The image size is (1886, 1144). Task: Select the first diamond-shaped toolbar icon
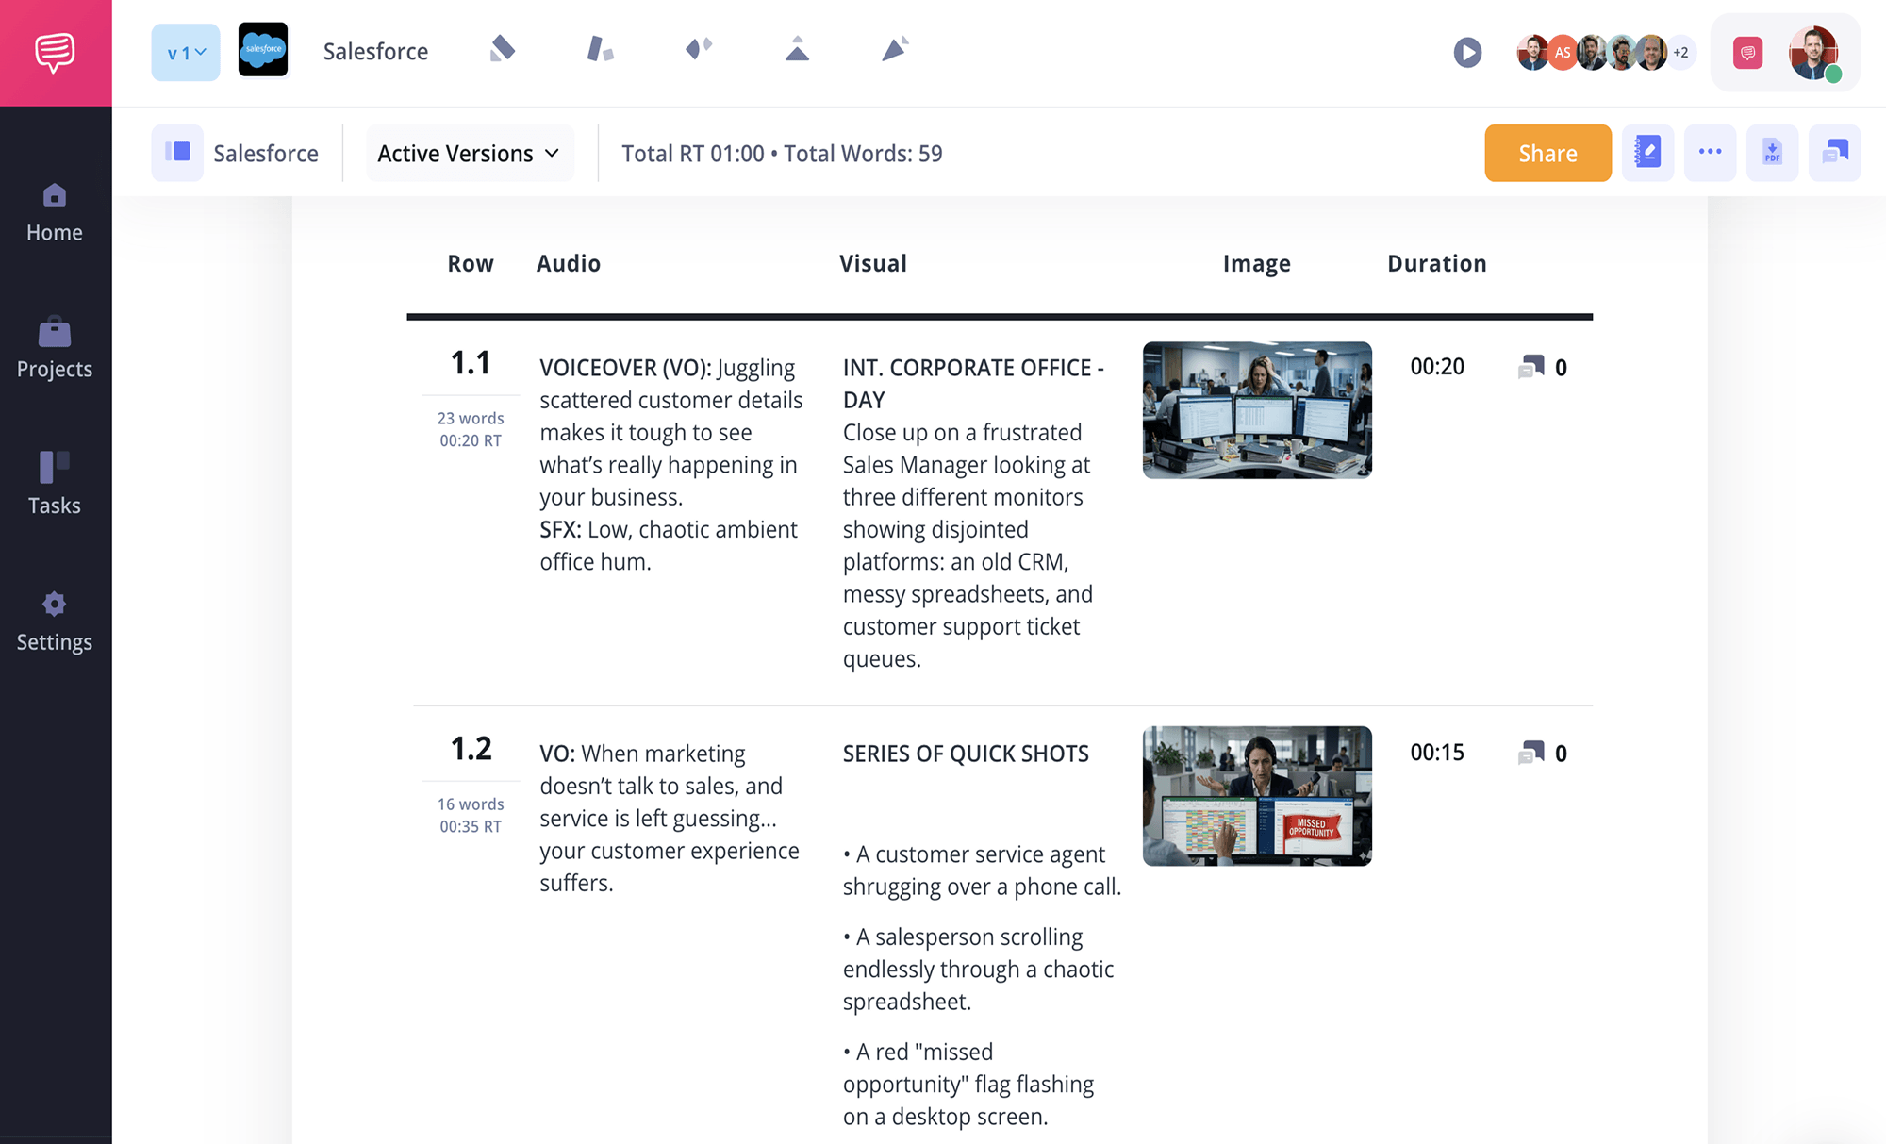coord(503,49)
